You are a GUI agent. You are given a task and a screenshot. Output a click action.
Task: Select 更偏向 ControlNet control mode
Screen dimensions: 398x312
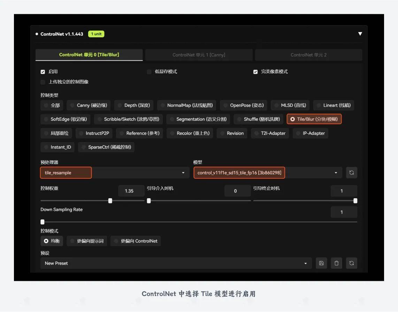pyautogui.click(x=136, y=241)
